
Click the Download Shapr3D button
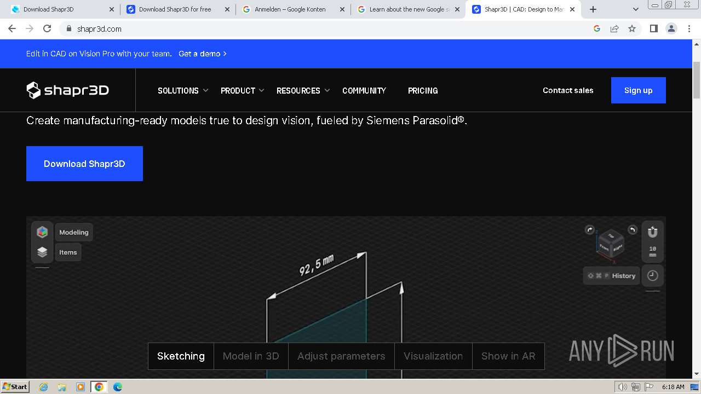pyautogui.click(x=84, y=164)
